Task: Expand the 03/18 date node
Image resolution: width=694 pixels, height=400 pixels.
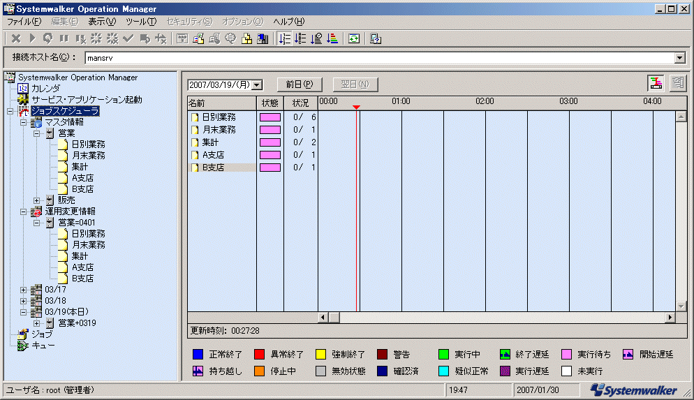Action: tap(24, 301)
